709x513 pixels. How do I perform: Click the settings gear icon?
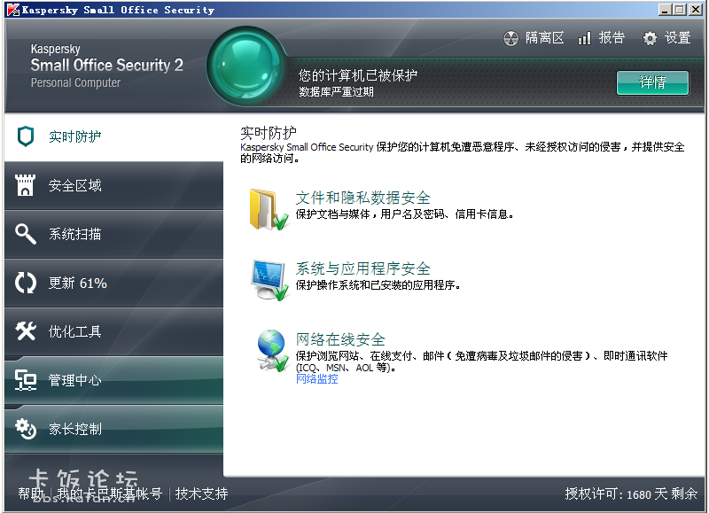click(650, 38)
